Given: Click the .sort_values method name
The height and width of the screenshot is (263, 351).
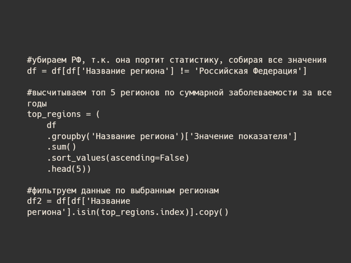Looking at the screenshot, I should click(76, 158).
